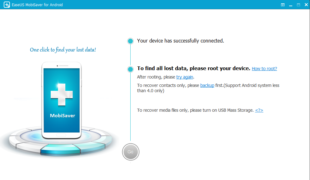This screenshot has width=310, height=180.
Task: Maximize the MobiSaver window
Action: pyautogui.click(x=298, y=5)
